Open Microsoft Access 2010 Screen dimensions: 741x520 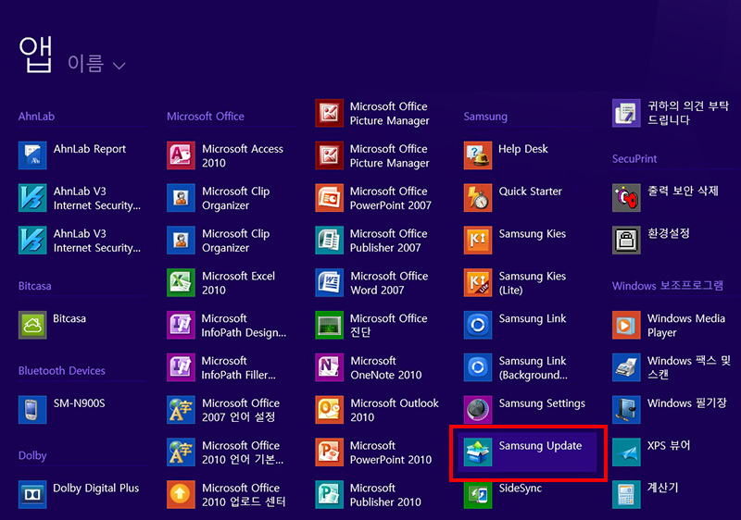click(x=225, y=155)
